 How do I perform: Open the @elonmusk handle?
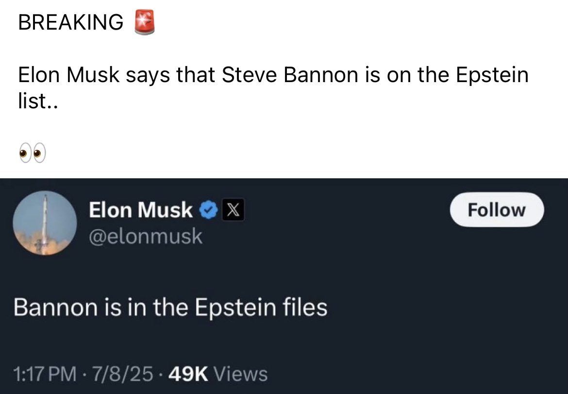[146, 236]
